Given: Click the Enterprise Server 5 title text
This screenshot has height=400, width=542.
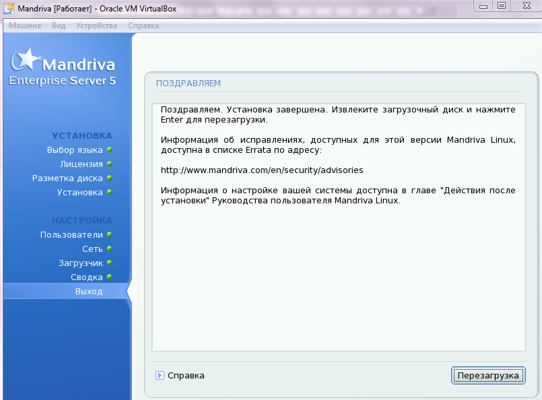Looking at the screenshot, I should (x=62, y=81).
